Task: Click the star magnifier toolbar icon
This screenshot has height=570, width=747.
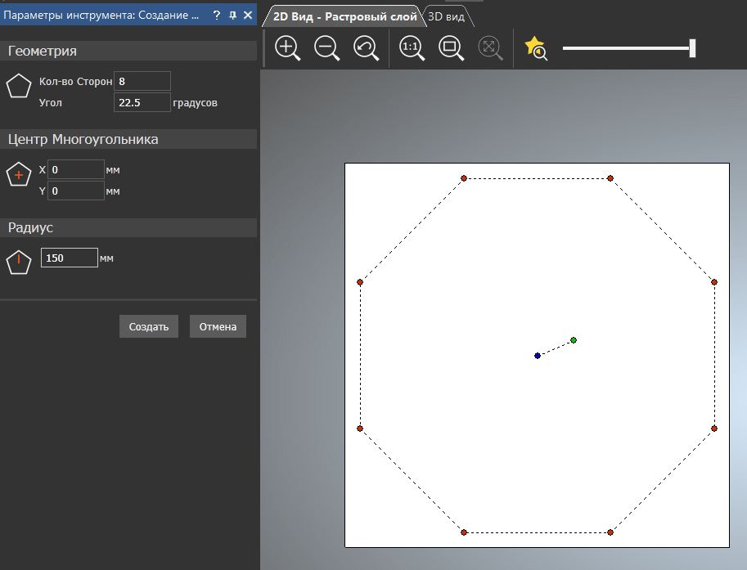Action: (x=535, y=48)
